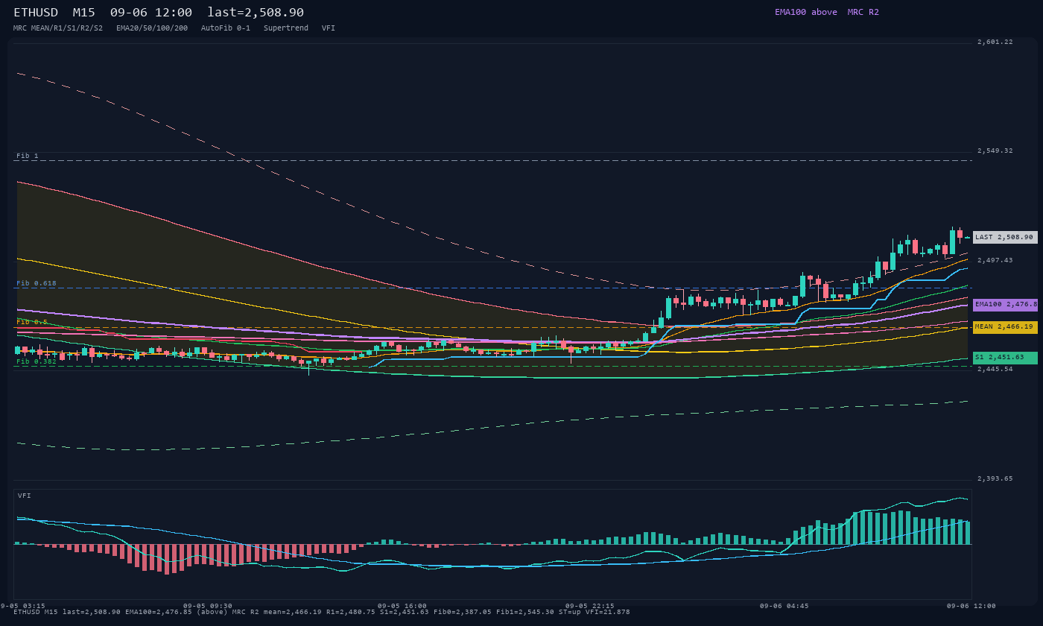
Task: Click the 09-05 03:15 time axis label
Action: 23,606
